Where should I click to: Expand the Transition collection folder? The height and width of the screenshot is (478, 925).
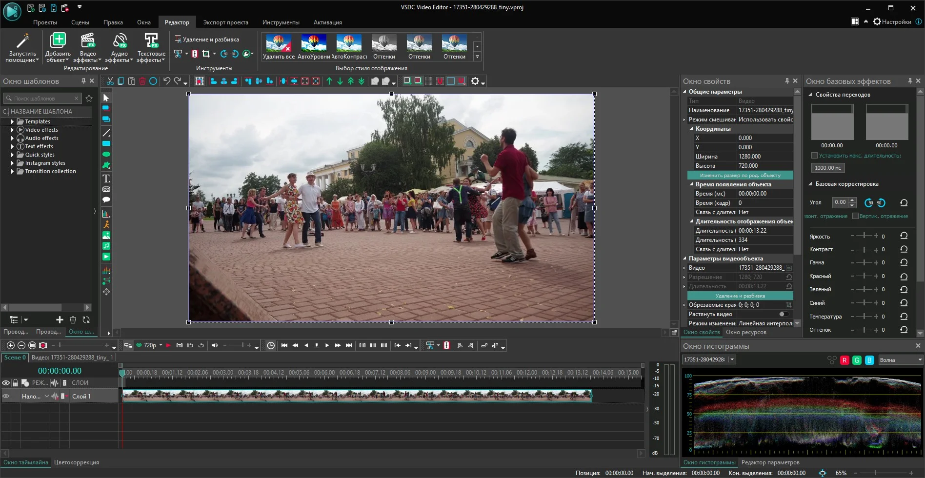point(12,171)
